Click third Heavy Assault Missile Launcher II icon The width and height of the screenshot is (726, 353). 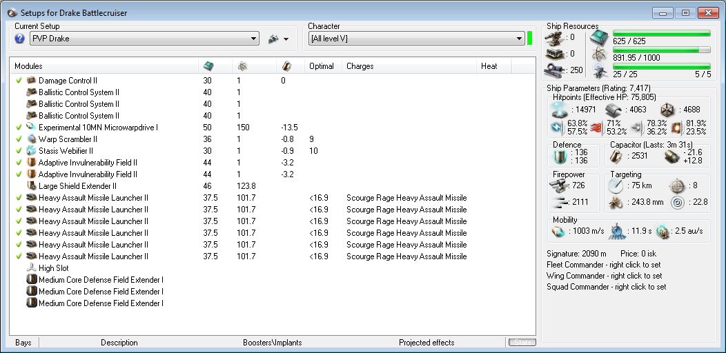coord(32,221)
